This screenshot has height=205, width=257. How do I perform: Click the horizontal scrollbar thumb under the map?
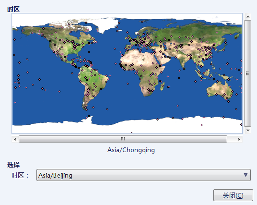123,139
